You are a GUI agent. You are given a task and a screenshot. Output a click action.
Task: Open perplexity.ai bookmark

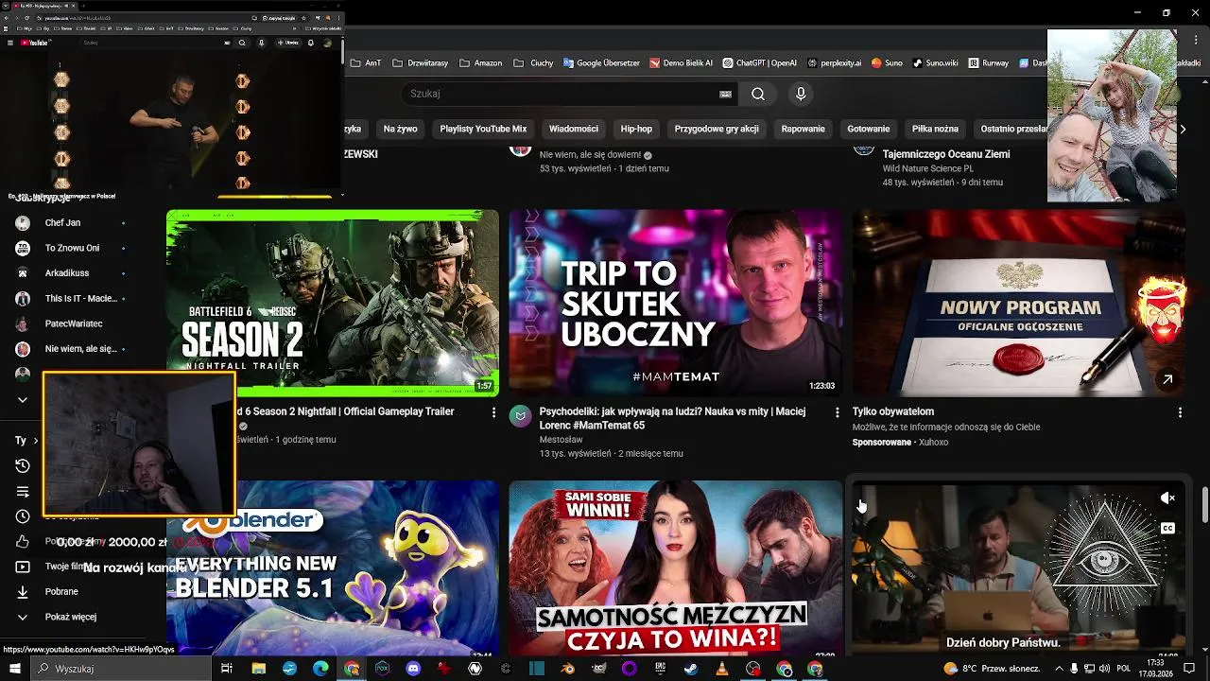coord(836,63)
